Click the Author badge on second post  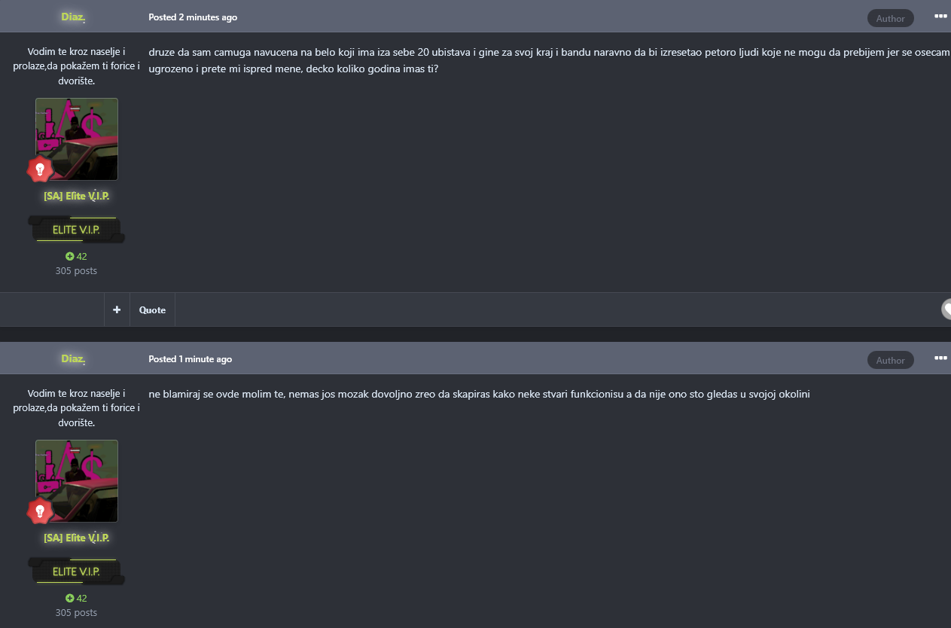point(890,360)
